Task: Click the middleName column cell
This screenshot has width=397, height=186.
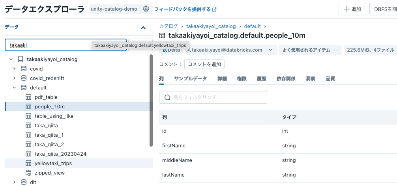Action: 177,160
